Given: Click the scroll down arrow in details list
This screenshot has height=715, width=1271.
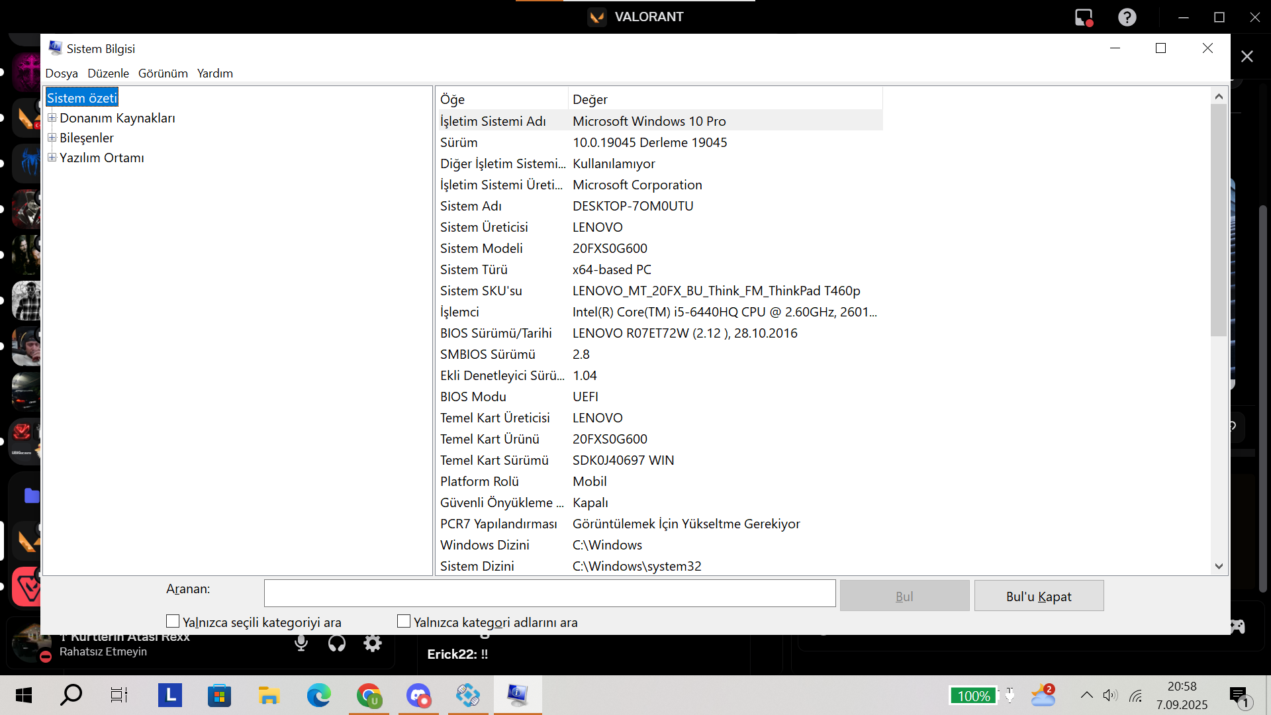Looking at the screenshot, I should [1219, 566].
